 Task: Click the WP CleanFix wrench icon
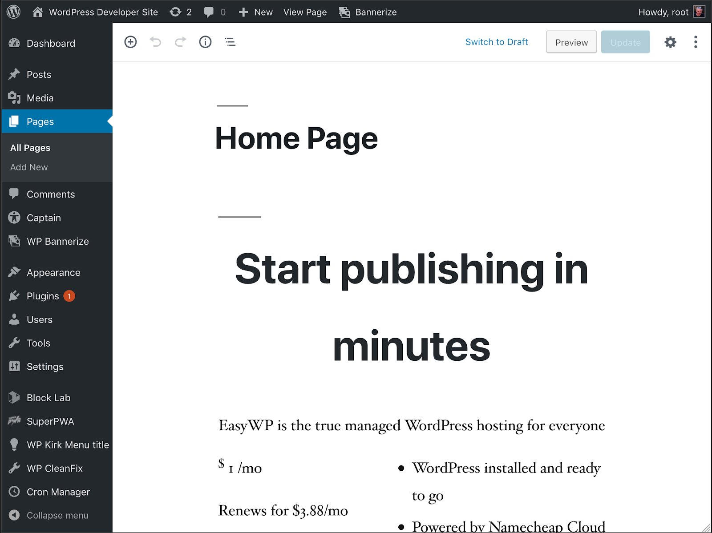[x=14, y=468]
